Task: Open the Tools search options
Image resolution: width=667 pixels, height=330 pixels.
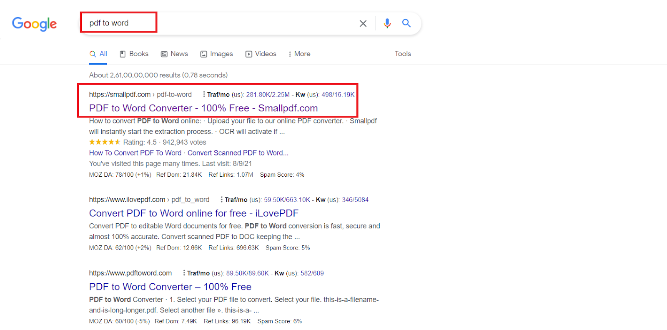Action: pos(403,54)
